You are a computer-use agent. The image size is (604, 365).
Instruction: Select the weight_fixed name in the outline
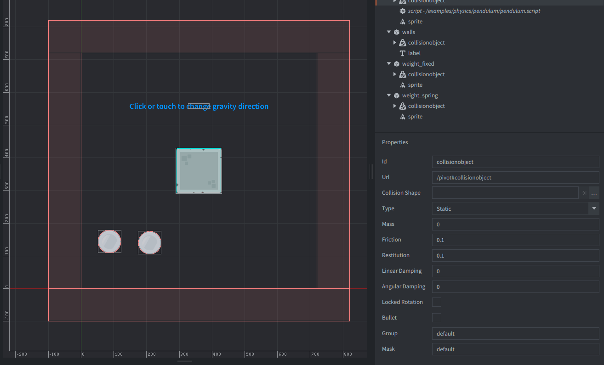418,64
